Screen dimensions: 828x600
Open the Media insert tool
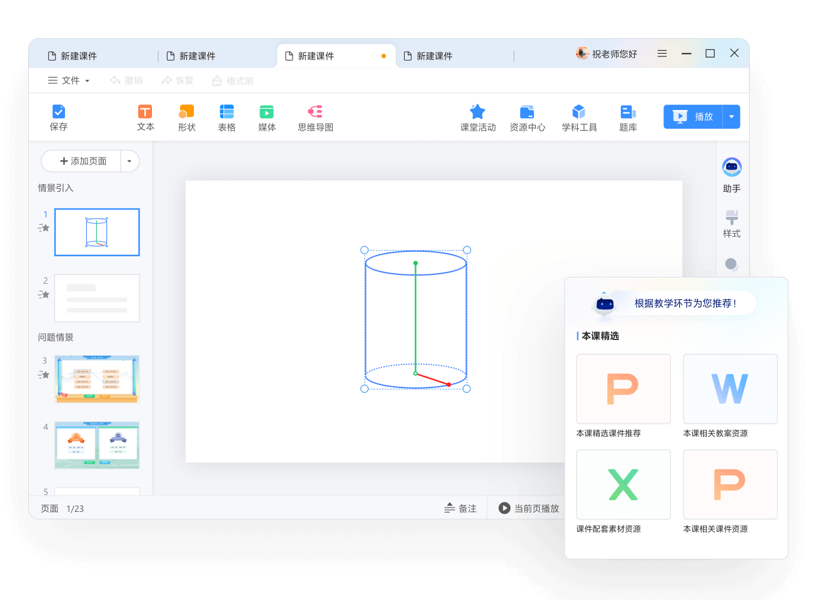266,112
